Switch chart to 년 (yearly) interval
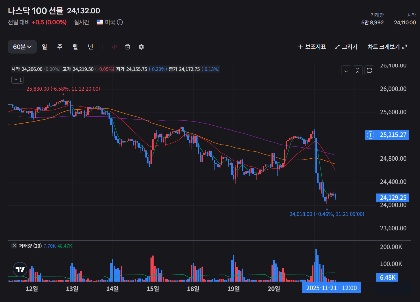Viewport: 420px width, 302px height. [90, 47]
